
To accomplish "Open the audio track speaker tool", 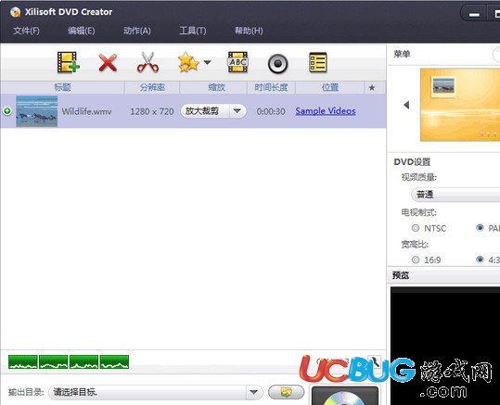I will pos(277,64).
